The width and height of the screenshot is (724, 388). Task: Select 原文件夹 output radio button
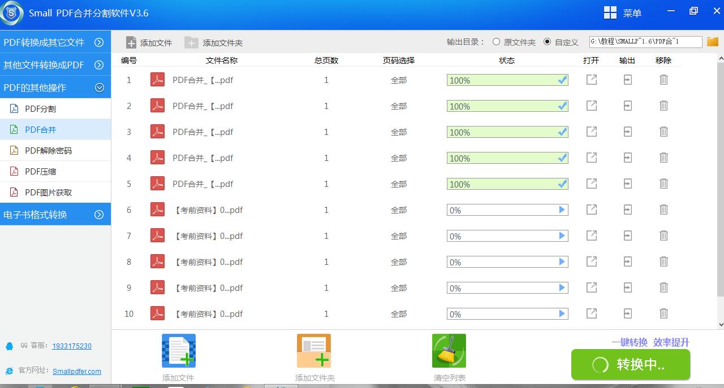pyautogui.click(x=496, y=42)
